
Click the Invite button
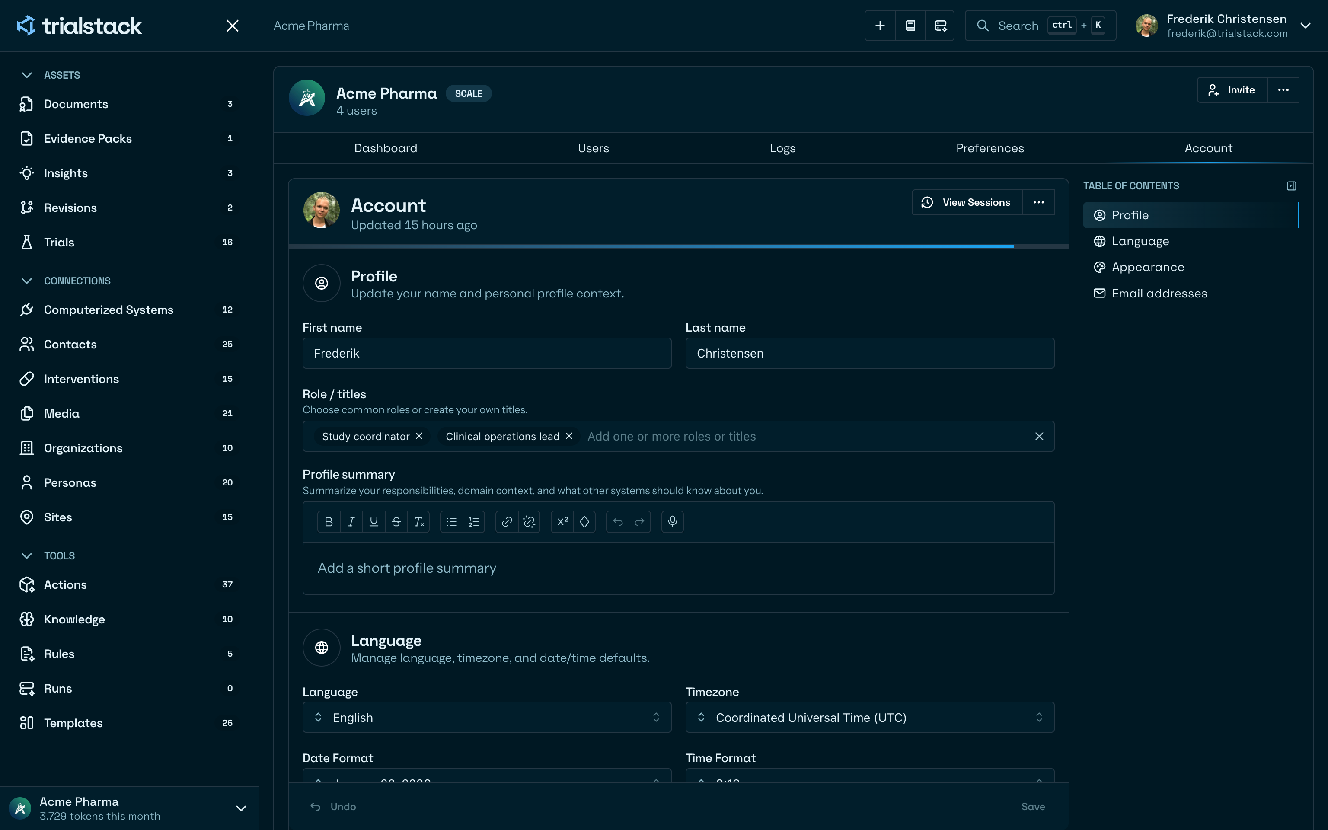coord(1232,90)
